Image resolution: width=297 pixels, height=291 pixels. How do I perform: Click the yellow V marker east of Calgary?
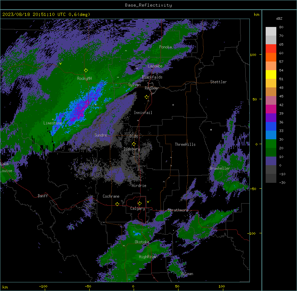pos(148,202)
